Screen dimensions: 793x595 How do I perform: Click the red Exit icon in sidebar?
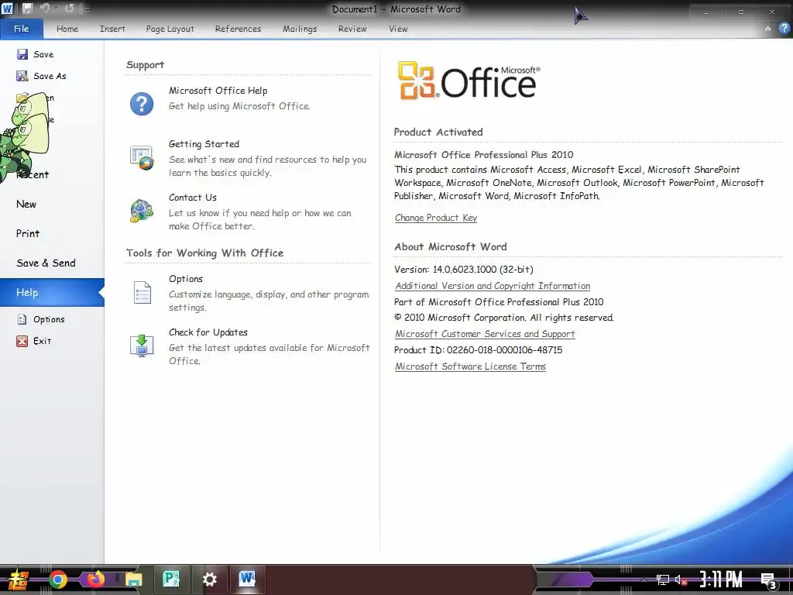pyautogui.click(x=22, y=341)
